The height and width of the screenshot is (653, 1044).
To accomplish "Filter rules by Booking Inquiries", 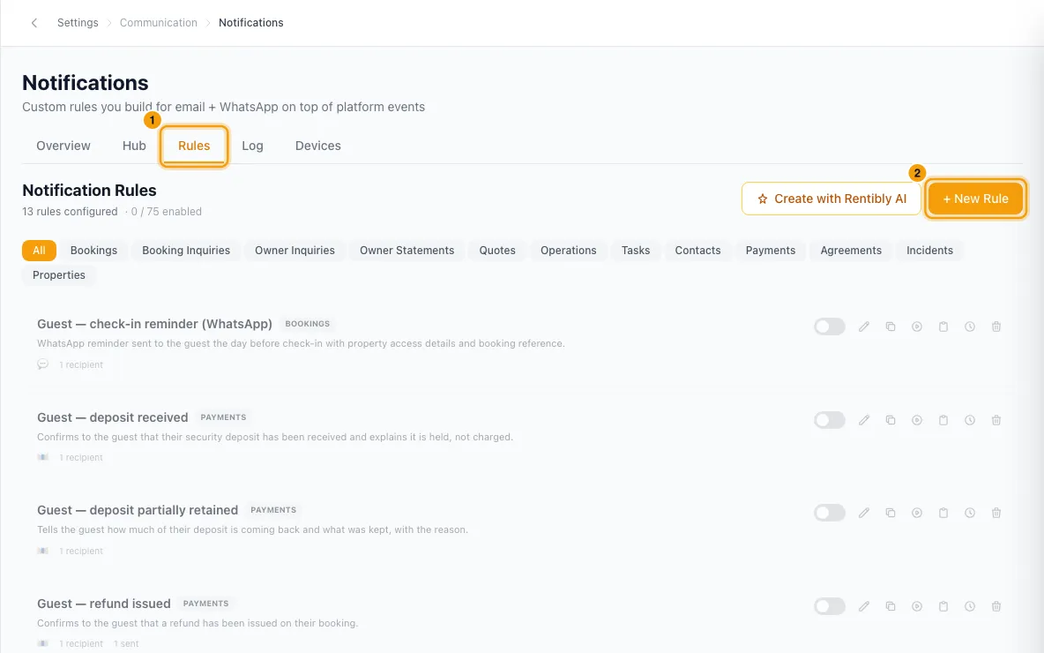I will [186, 251].
